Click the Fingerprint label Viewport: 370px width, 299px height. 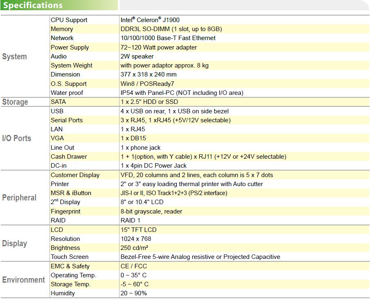click(65, 211)
